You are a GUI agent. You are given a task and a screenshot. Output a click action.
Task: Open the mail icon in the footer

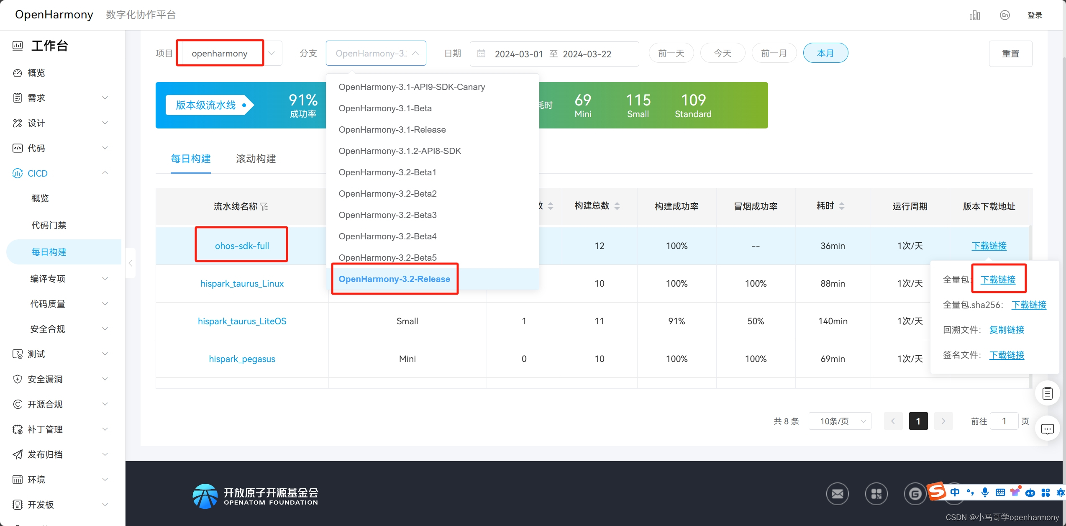(837, 494)
